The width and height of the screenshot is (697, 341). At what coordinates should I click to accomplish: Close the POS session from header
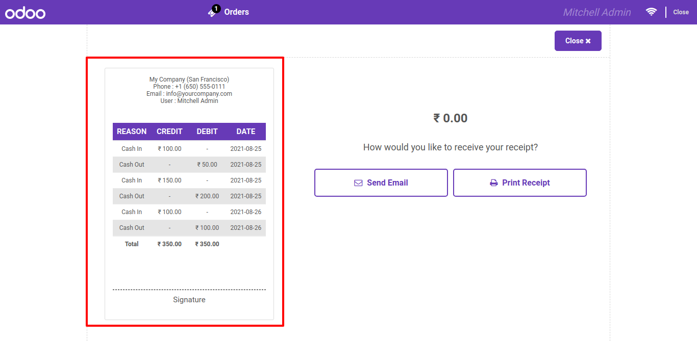(681, 12)
